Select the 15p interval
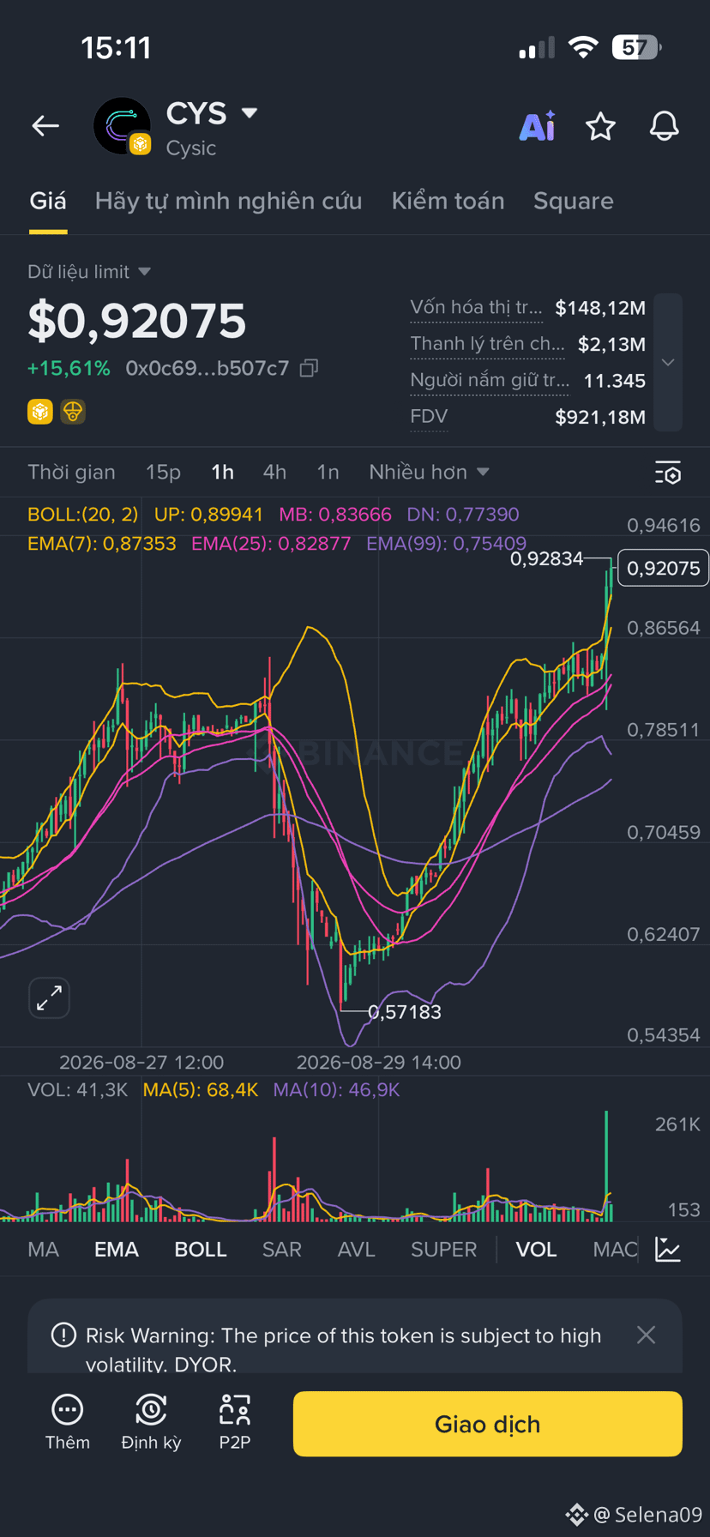This screenshot has width=710, height=1537. [163, 473]
